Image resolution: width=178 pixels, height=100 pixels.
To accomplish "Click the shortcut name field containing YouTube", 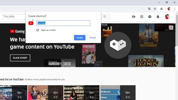I will (x=63, y=23).
